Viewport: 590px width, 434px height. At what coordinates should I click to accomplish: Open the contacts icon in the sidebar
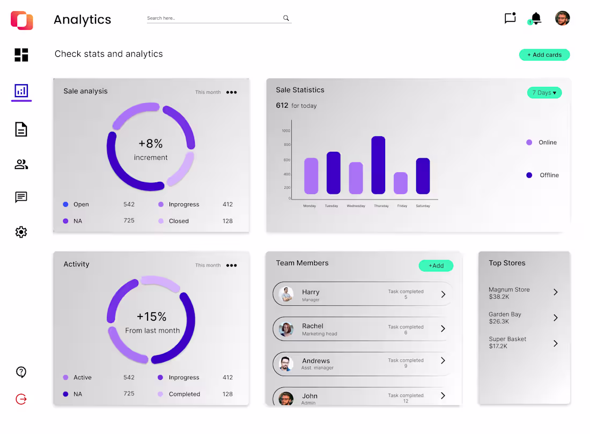pyautogui.click(x=21, y=164)
